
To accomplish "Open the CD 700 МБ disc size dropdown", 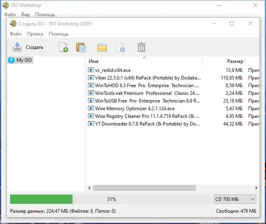I will pyautogui.click(x=235, y=199).
